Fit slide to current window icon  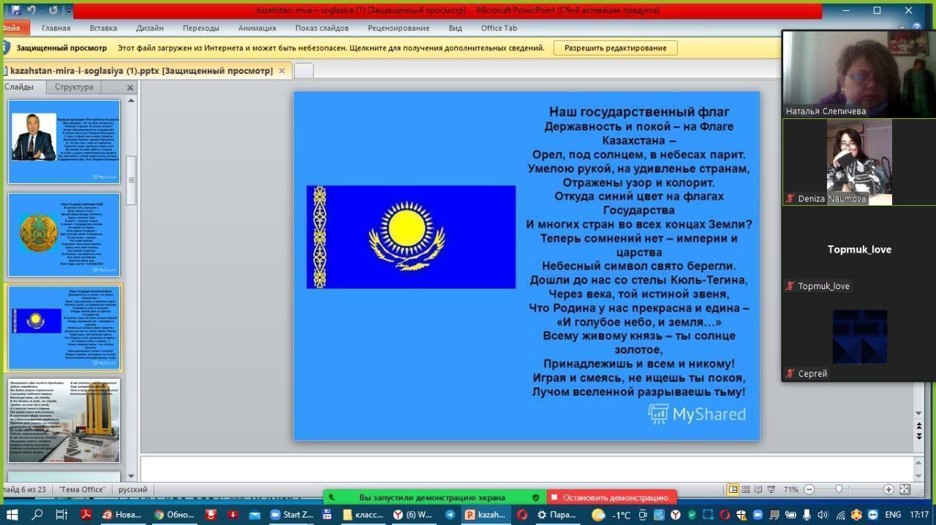tap(905, 489)
